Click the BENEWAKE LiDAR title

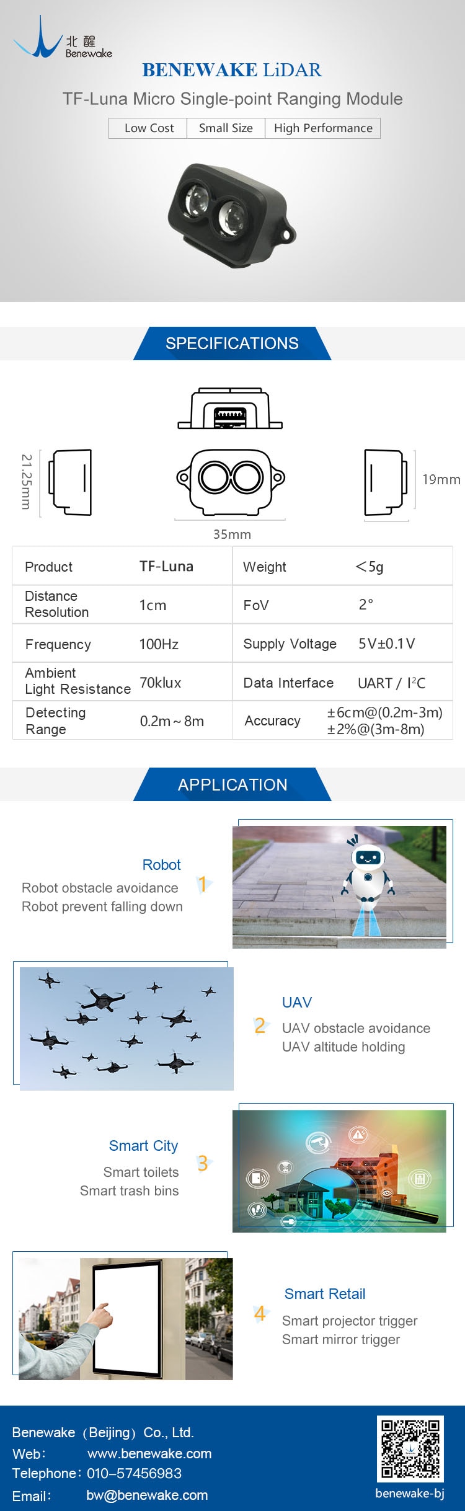[232, 70]
